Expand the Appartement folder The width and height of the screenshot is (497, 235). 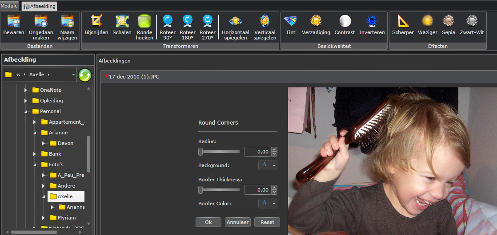click(35, 122)
